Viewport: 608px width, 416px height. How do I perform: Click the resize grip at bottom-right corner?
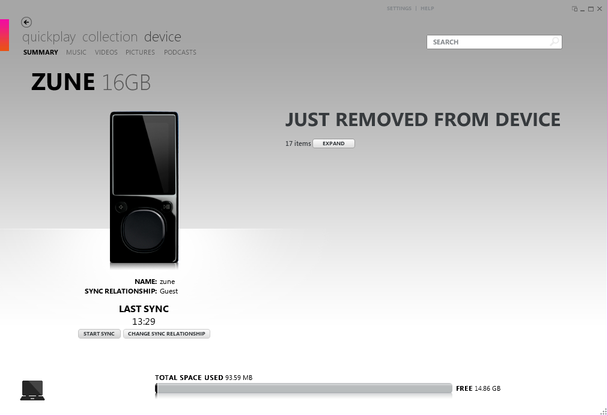coord(604,412)
